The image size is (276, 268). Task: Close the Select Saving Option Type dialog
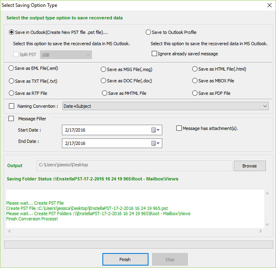269,5
